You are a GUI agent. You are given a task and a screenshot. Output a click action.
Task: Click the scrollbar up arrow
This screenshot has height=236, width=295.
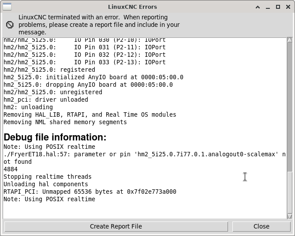click(290, 41)
